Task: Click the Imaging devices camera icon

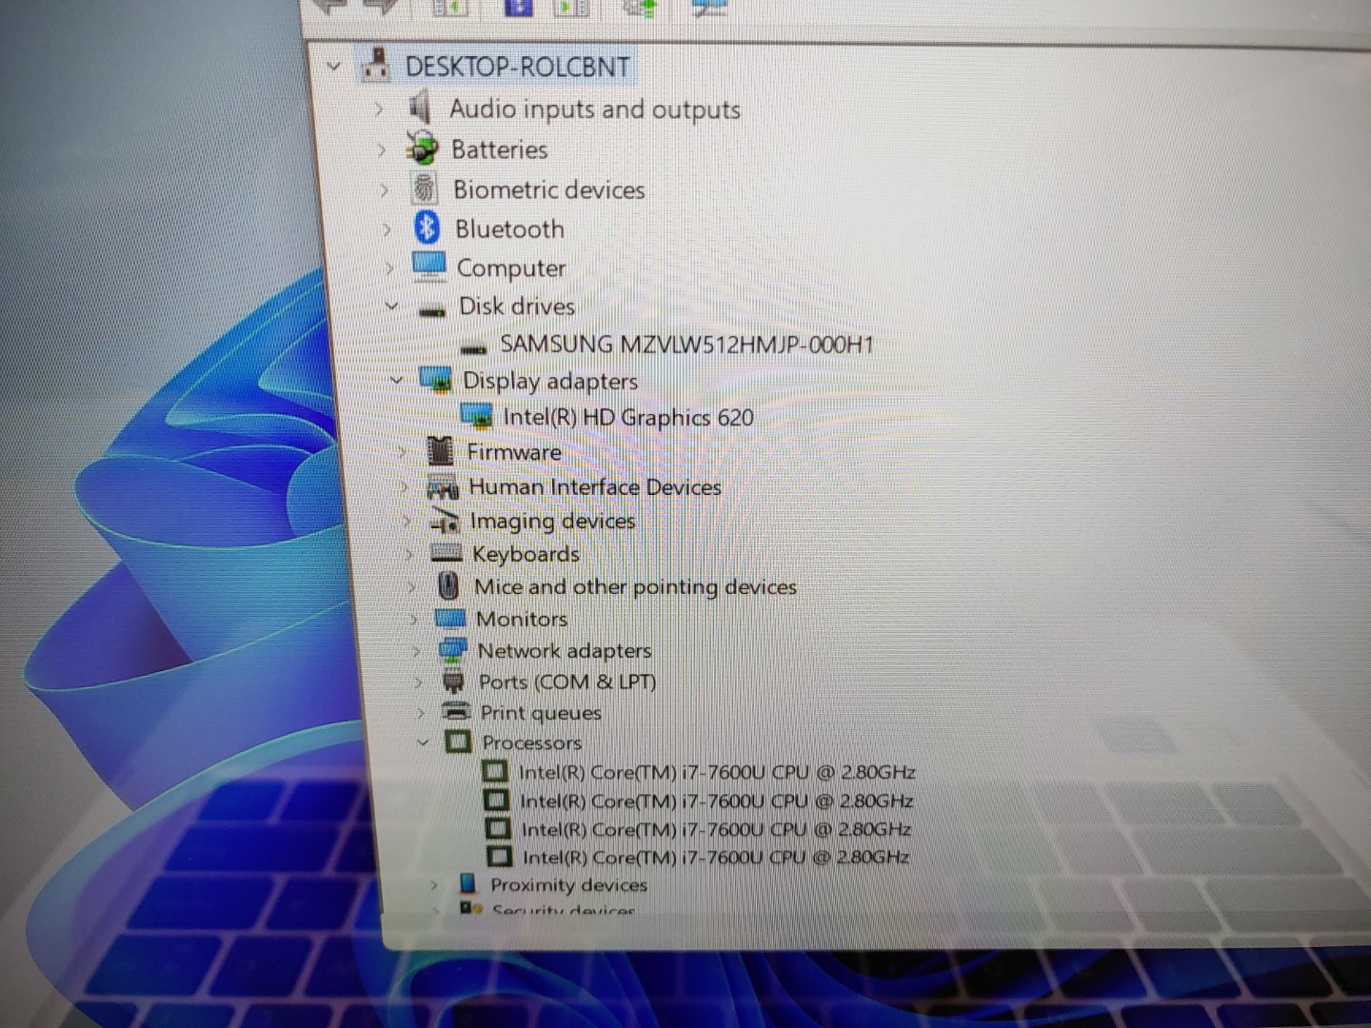Action: click(445, 520)
